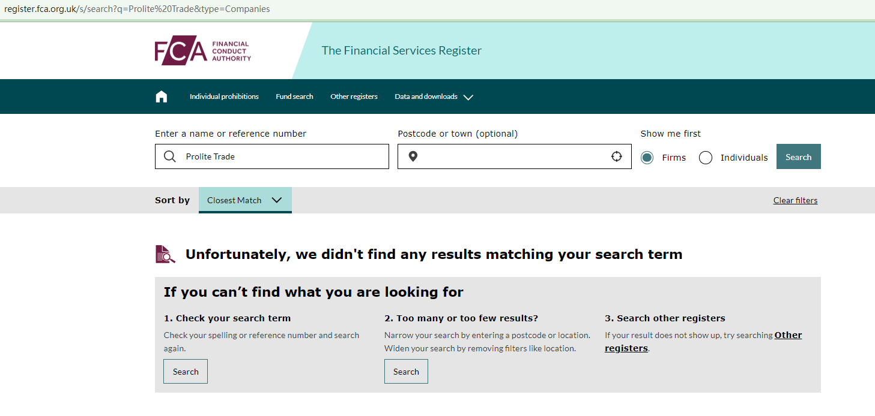
Task: Click the name or reference number field
Action: click(282, 156)
